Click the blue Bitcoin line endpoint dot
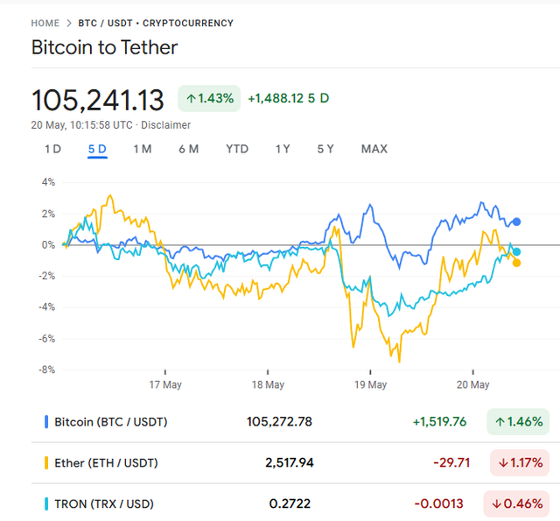Viewport: 560px width, 521px height. pos(517,222)
